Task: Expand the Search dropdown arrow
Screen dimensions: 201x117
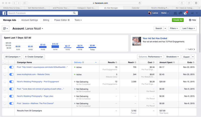Action: click(x=165, y=28)
